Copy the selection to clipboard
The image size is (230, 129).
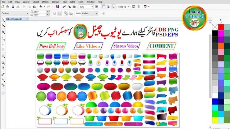tap(29, 7)
